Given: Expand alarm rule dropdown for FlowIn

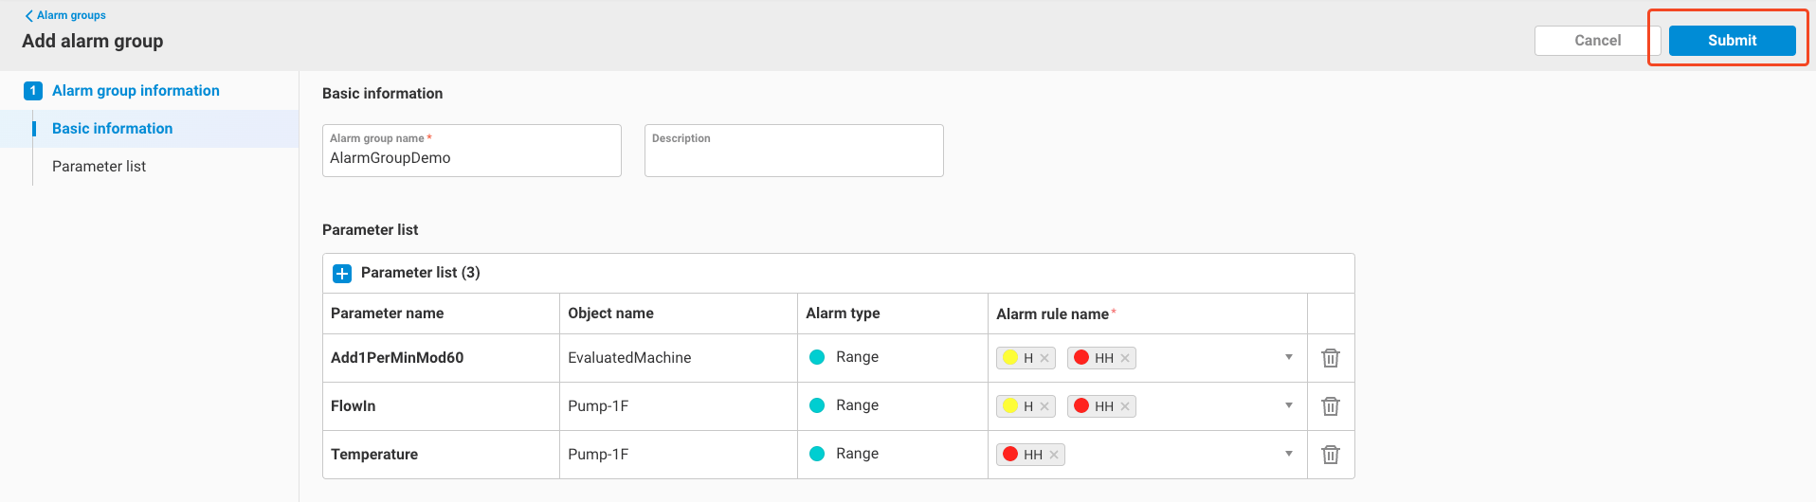Looking at the screenshot, I should [x=1289, y=405].
